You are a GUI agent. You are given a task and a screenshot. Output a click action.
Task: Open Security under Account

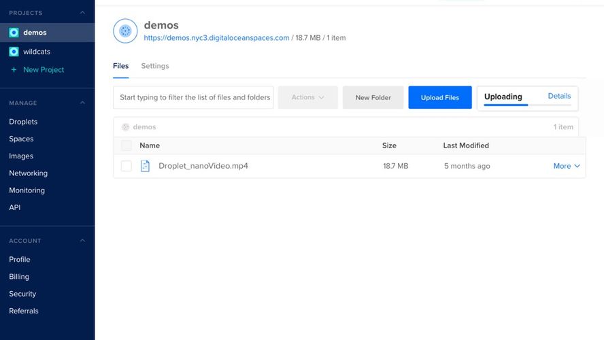(x=22, y=293)
